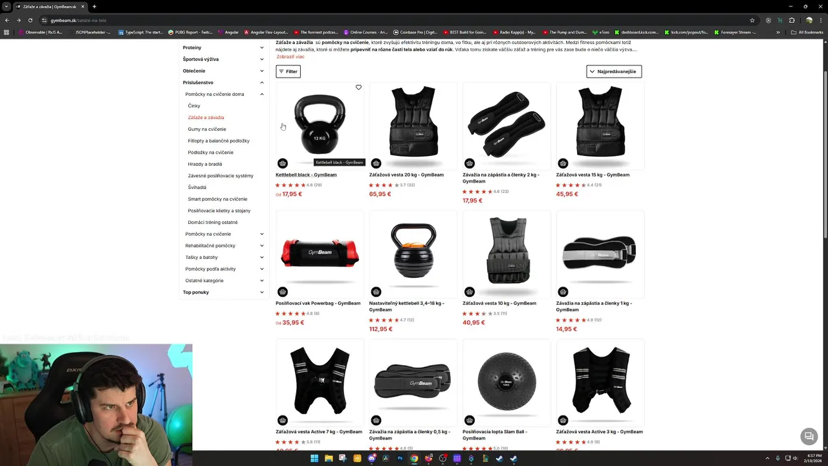Expand Tašky a batohy submenu

pyautogui.click(x=262, y=257)
